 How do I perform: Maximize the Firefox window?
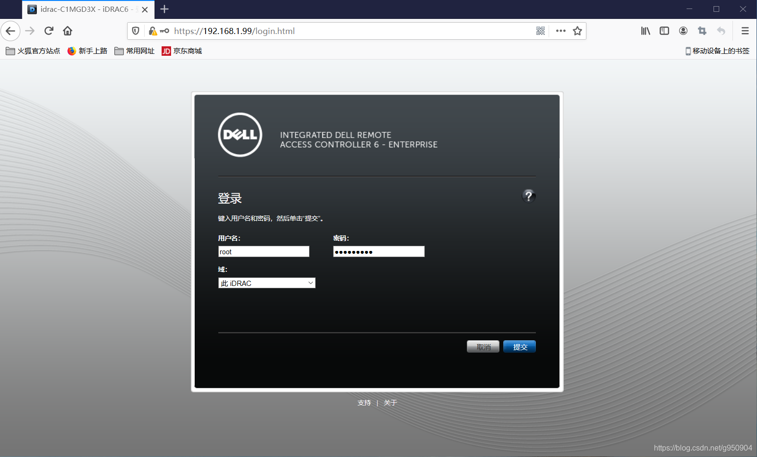(x=716, y=9)
